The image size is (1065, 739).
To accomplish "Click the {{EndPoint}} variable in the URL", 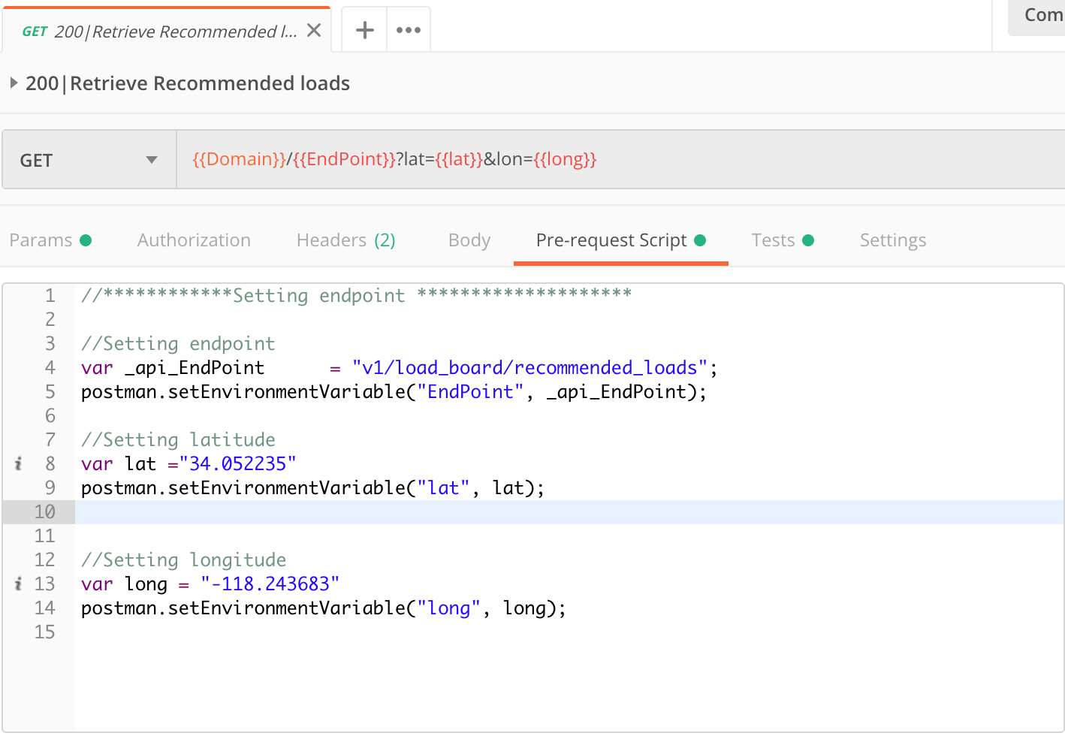I will tap(344, 159).
